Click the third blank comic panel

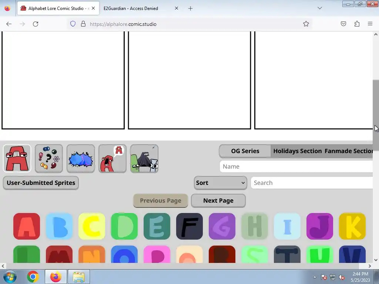(314, 80)
